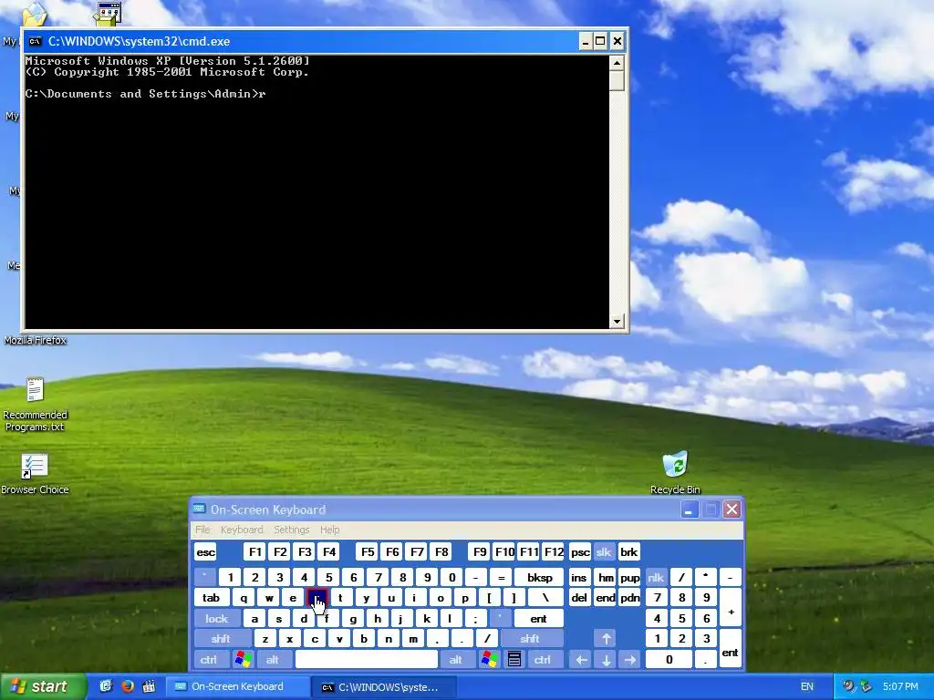
Task: Open the Keyboard menu
Action: tap(241, 530)
